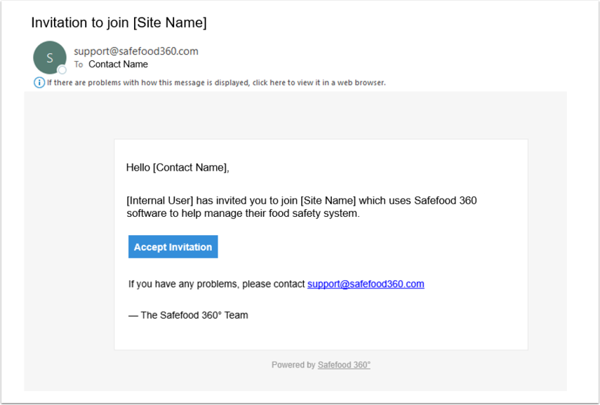Viewport: 600px width, 405px height.
Task: Click the "Powered by" footer text
Action: (x=293, y=365)
